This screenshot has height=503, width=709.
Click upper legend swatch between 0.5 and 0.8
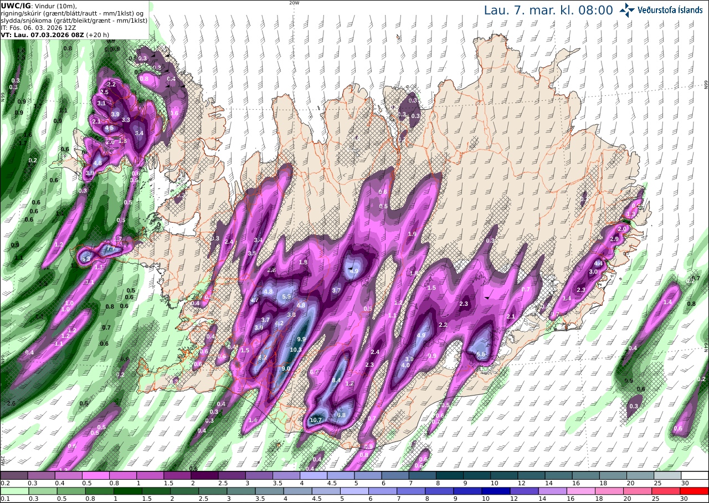pos(96,475)
